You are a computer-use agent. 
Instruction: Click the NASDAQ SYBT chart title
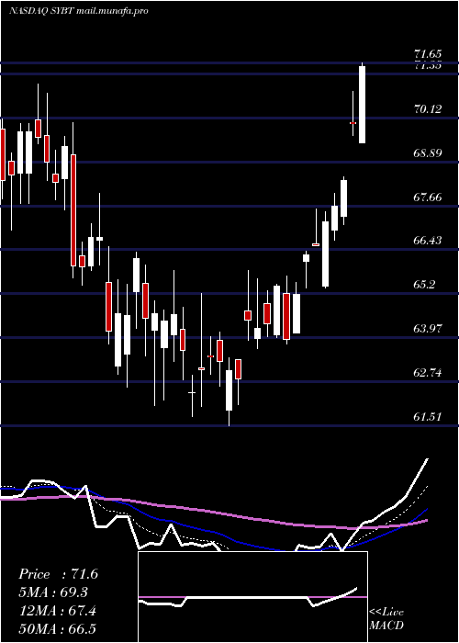pos(78,11)
